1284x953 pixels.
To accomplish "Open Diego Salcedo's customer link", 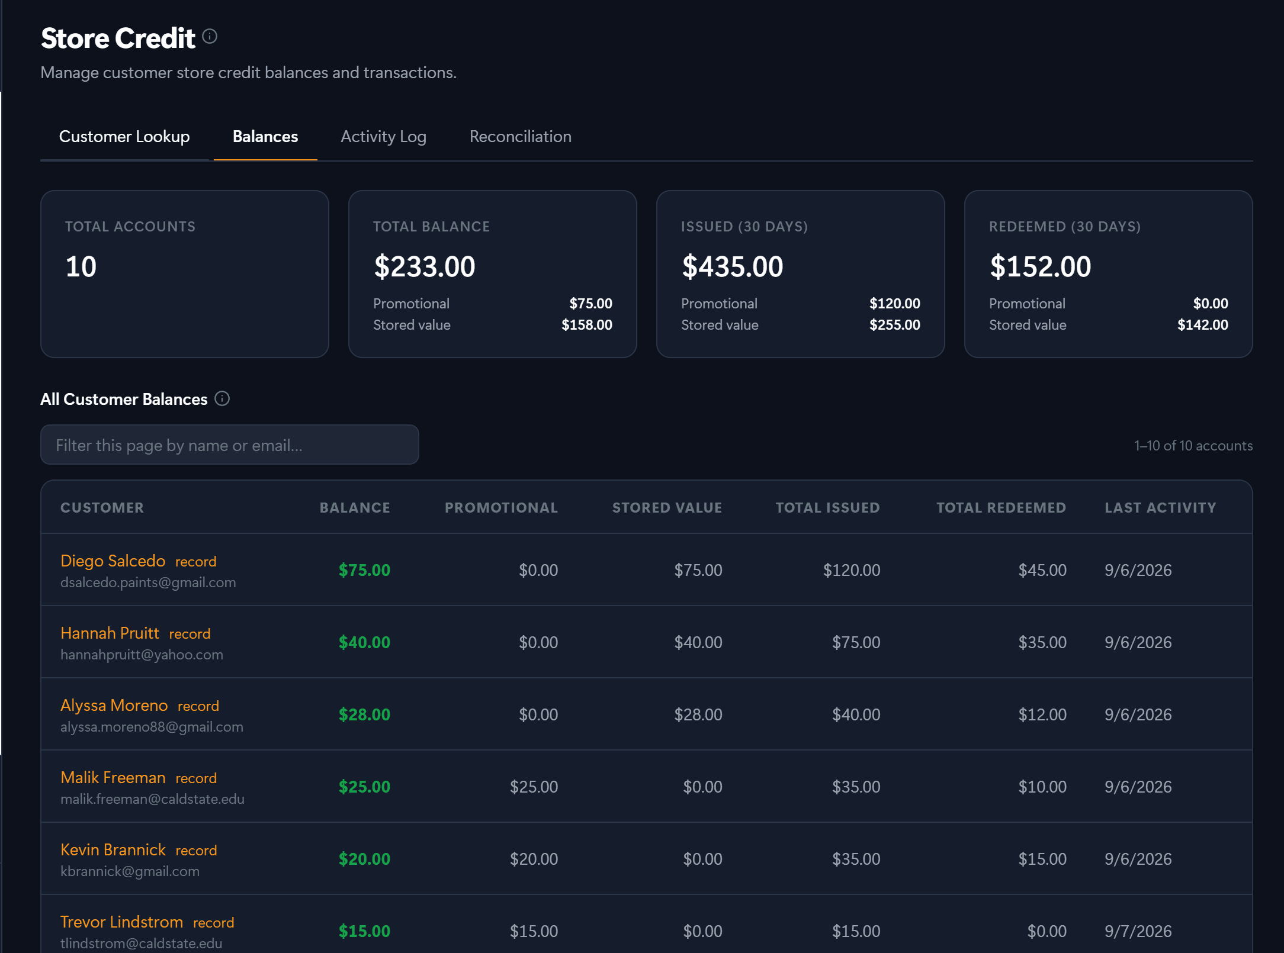I will click(113, 561).
